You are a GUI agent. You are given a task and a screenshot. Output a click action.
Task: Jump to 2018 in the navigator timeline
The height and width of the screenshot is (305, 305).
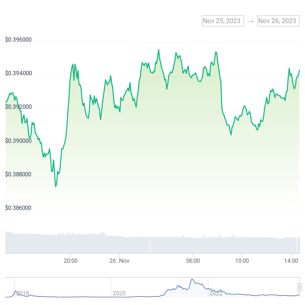point(23,293)
